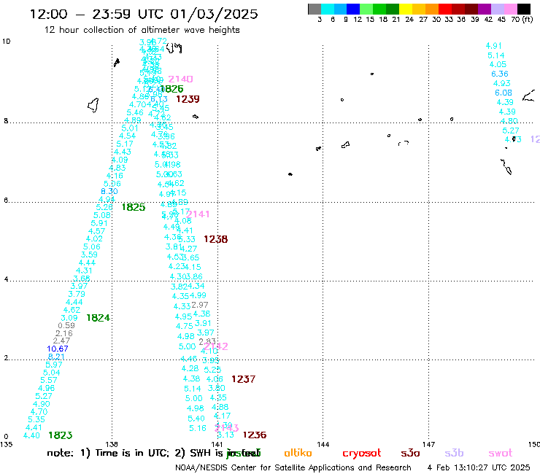This screenshot has width=540, height=474.
Task: Select the purple 42 ft legend swatch
Action: pyautogui.click(x=485, y=9)
